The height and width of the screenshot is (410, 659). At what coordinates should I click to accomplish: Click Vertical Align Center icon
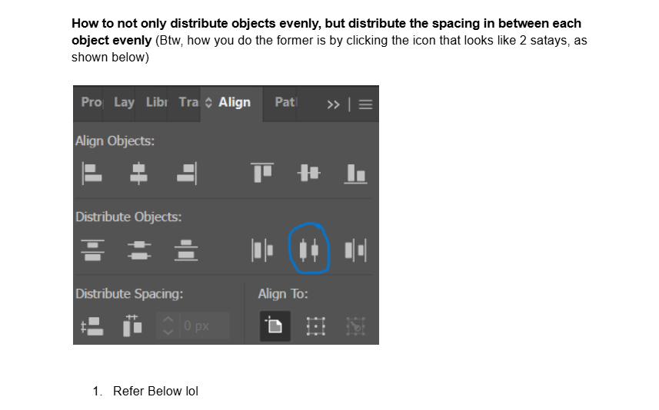[309, 173]
